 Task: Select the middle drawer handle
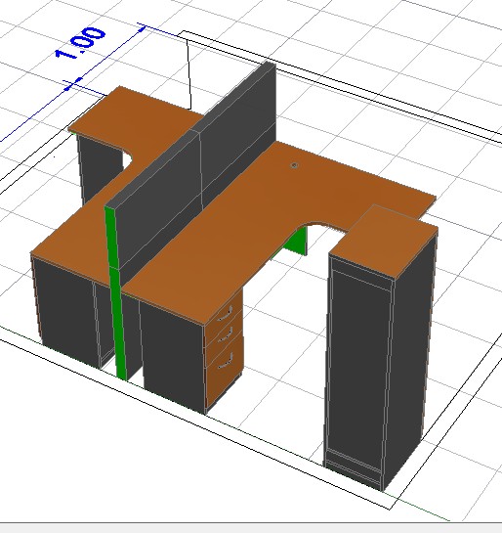coord(225,333)
